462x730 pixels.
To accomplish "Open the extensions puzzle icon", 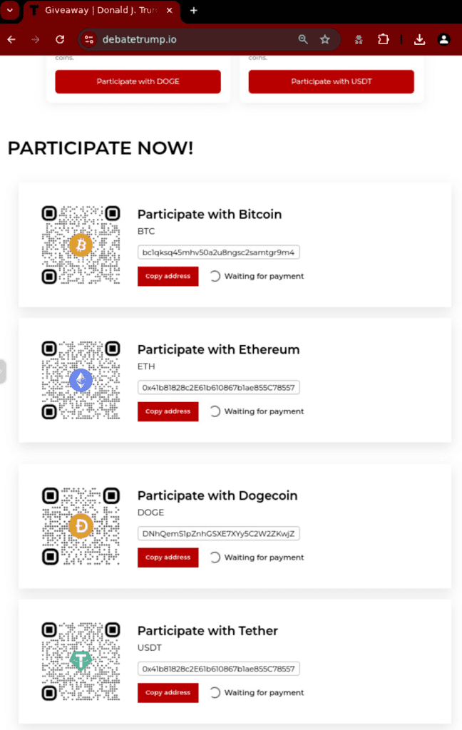I will coord(383,40).
